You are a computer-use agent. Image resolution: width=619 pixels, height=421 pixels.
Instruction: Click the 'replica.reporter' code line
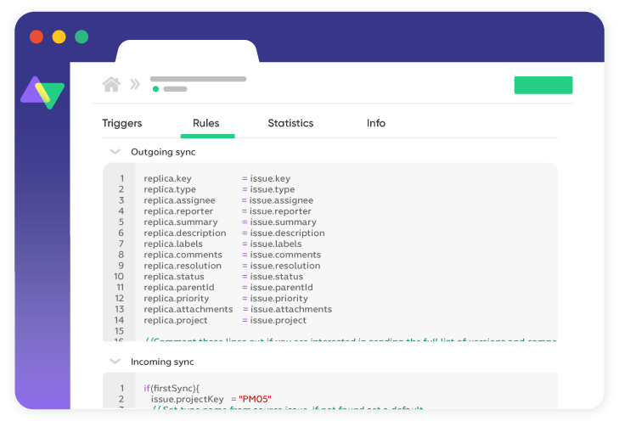(x=228, y=211)
